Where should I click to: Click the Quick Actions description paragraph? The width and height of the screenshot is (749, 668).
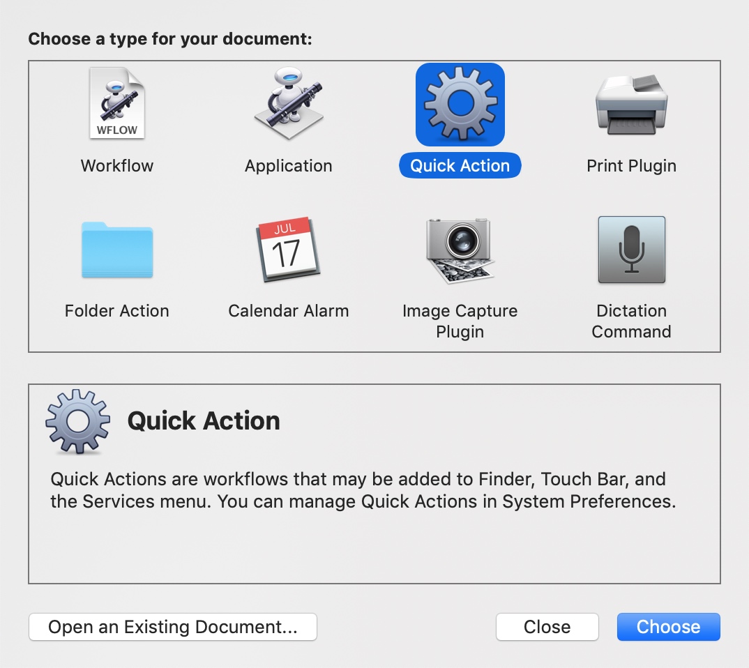[x=363, y=490]
